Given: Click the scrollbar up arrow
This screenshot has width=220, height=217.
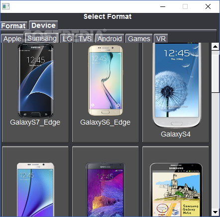Looking at the screenshot, I should coord(216,47).
